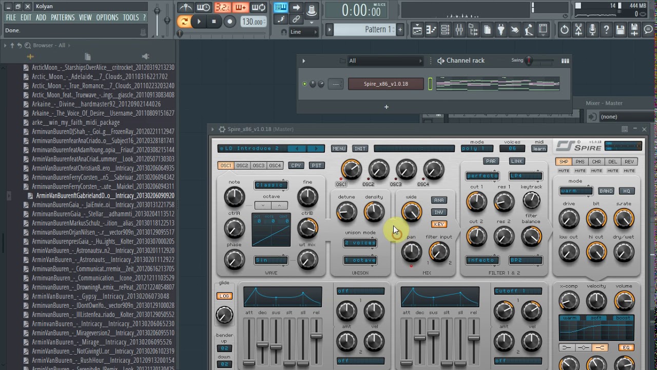Click Spire previous preset arrow
The height and width of the screenshot is (370, 657).
(x=297, y=149)
